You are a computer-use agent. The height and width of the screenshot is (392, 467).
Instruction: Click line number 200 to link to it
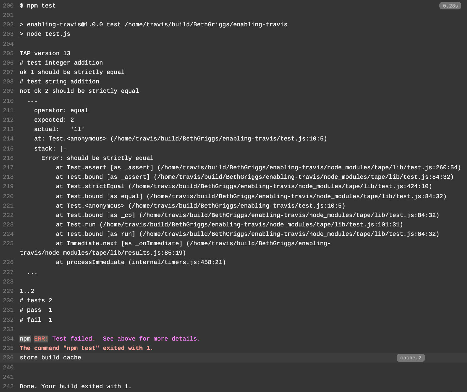pyautogui.click(x=8, y=5)
